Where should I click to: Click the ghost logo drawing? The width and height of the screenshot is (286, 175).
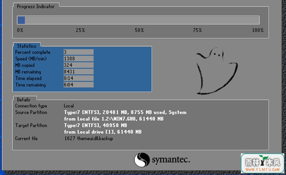[217, 71]
